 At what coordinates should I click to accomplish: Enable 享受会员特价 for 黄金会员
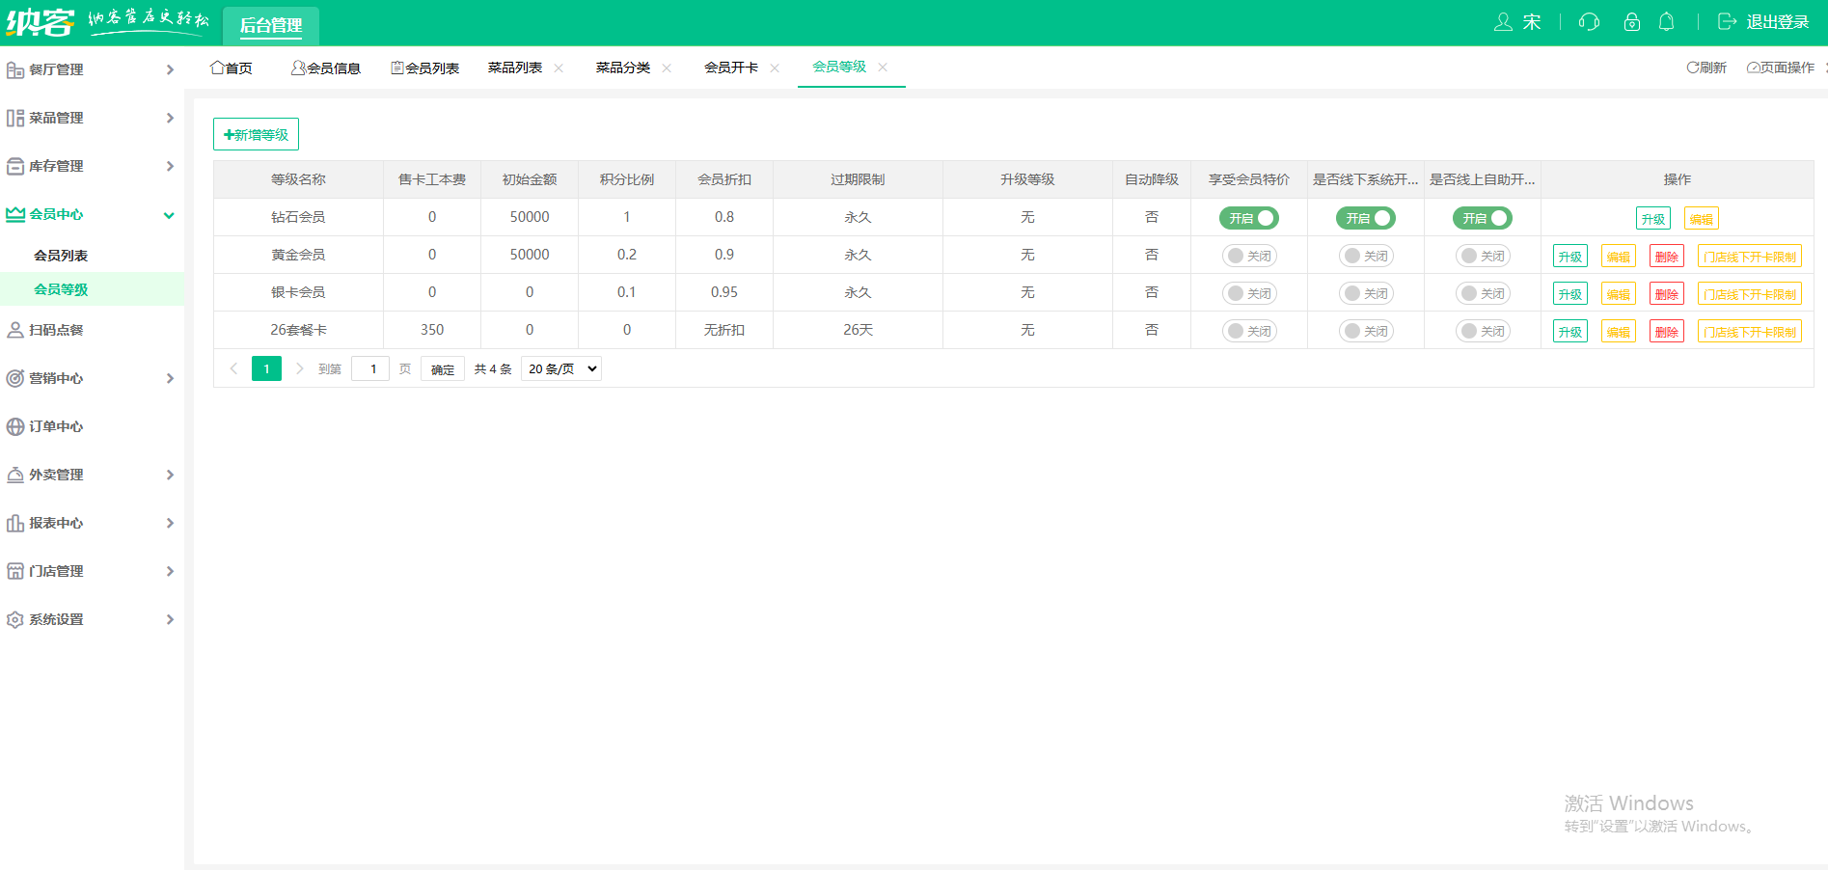coord(1249,257)
